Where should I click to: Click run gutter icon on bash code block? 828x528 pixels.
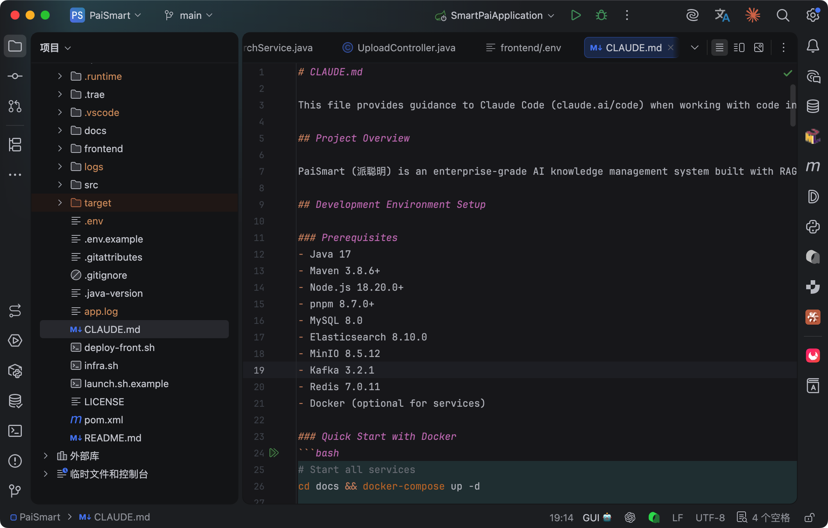[x=274, y=453]
